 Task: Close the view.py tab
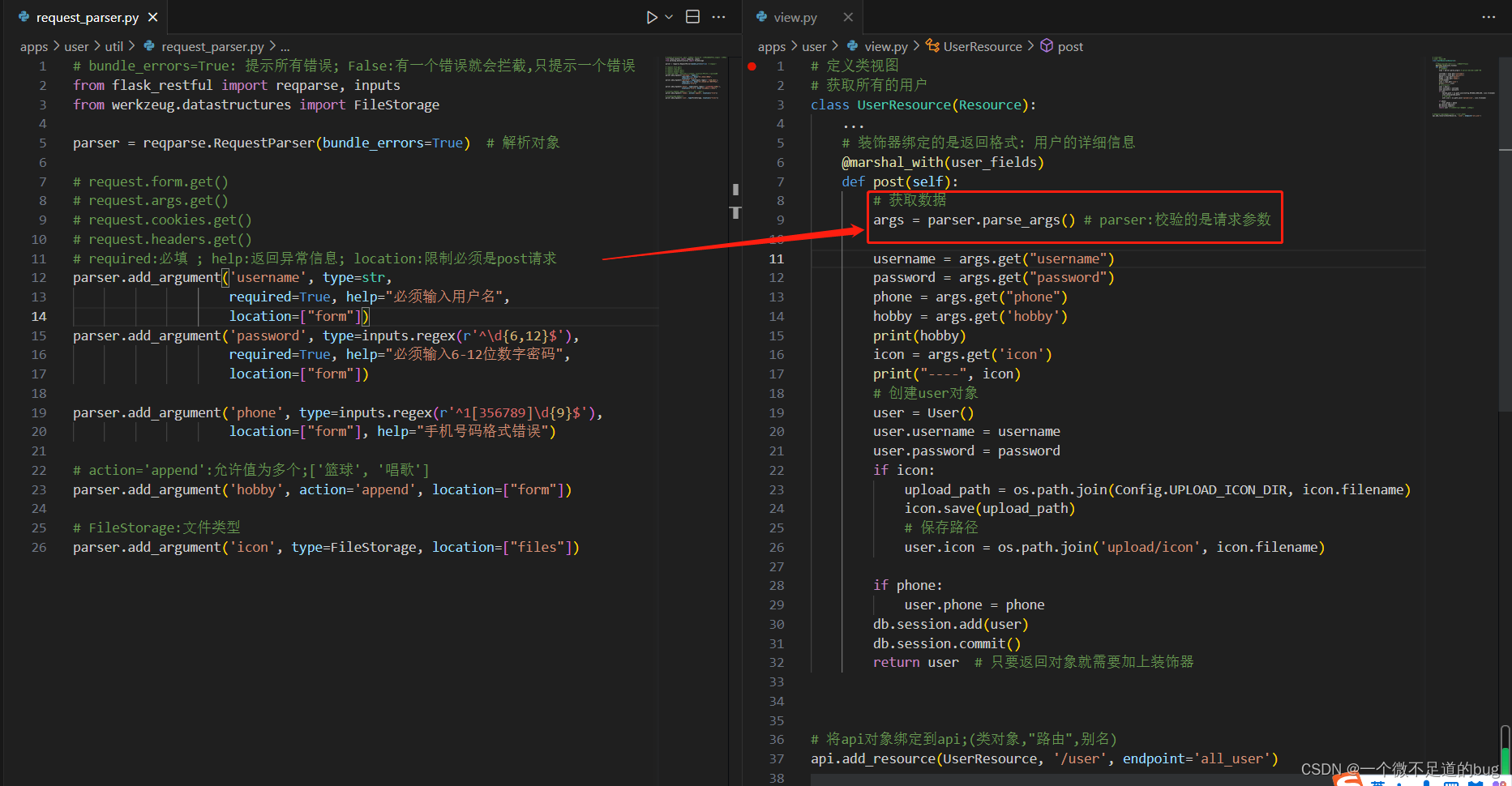pos(848,16)
